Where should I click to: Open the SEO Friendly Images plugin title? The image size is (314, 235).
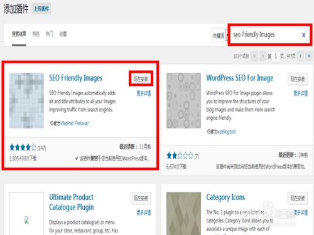pyautogui.click(x=75, y=78)
